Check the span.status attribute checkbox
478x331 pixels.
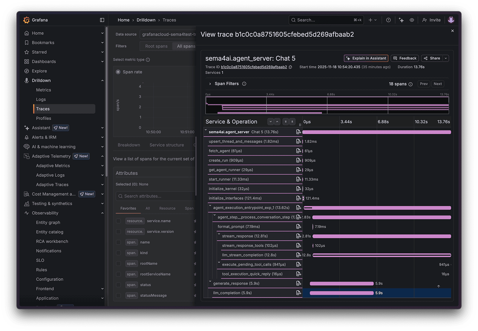(x=118, y=285)
